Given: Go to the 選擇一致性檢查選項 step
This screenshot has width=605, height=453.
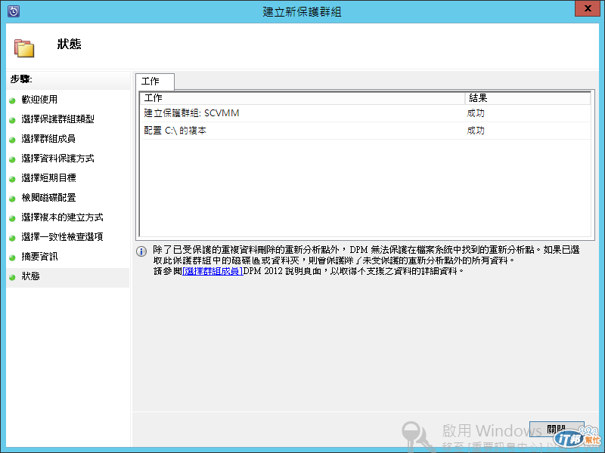Looking at the screenshot, I should 62,237.
